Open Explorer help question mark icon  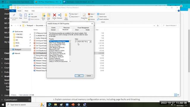click(x=179, y=11)
